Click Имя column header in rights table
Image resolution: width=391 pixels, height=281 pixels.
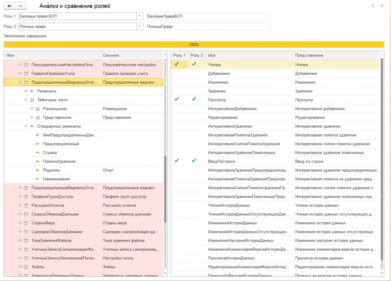point(249,55)
